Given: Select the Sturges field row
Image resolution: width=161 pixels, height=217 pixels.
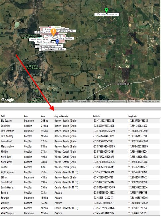Looking at the screenshot, I should tap(80, 198).
